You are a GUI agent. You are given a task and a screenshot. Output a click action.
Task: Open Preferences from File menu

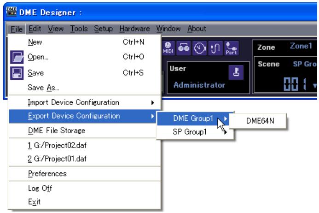(x=84, y=174)
